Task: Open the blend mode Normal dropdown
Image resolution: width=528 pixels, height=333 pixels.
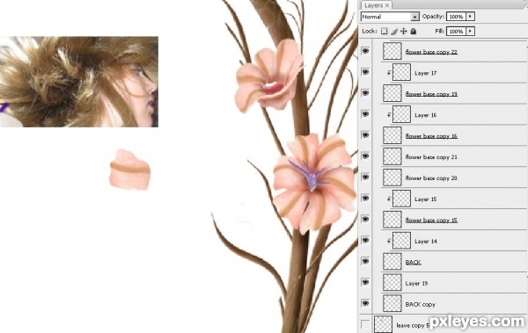Action: (390, 17)
